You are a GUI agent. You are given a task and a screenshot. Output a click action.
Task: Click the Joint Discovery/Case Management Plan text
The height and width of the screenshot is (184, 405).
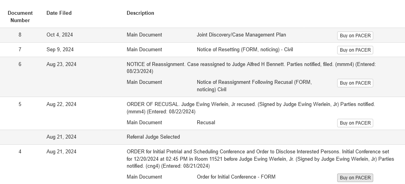pyautogui.click(x=241, y=35)
